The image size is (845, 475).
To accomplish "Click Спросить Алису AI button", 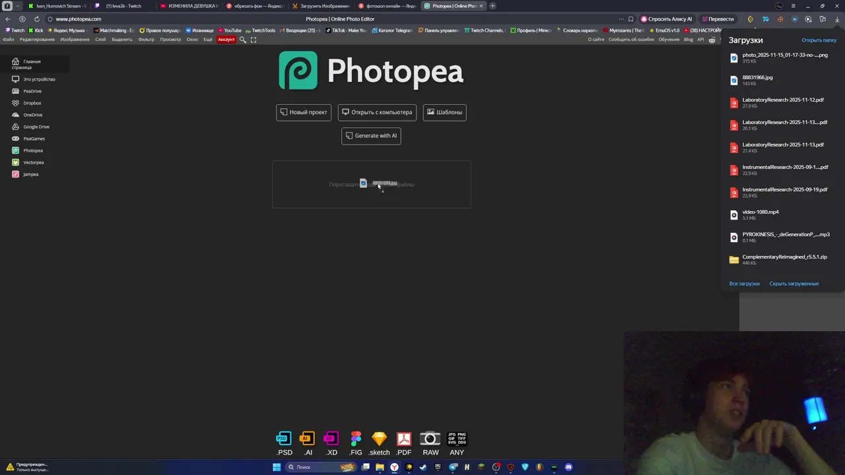I will [667, 19].
